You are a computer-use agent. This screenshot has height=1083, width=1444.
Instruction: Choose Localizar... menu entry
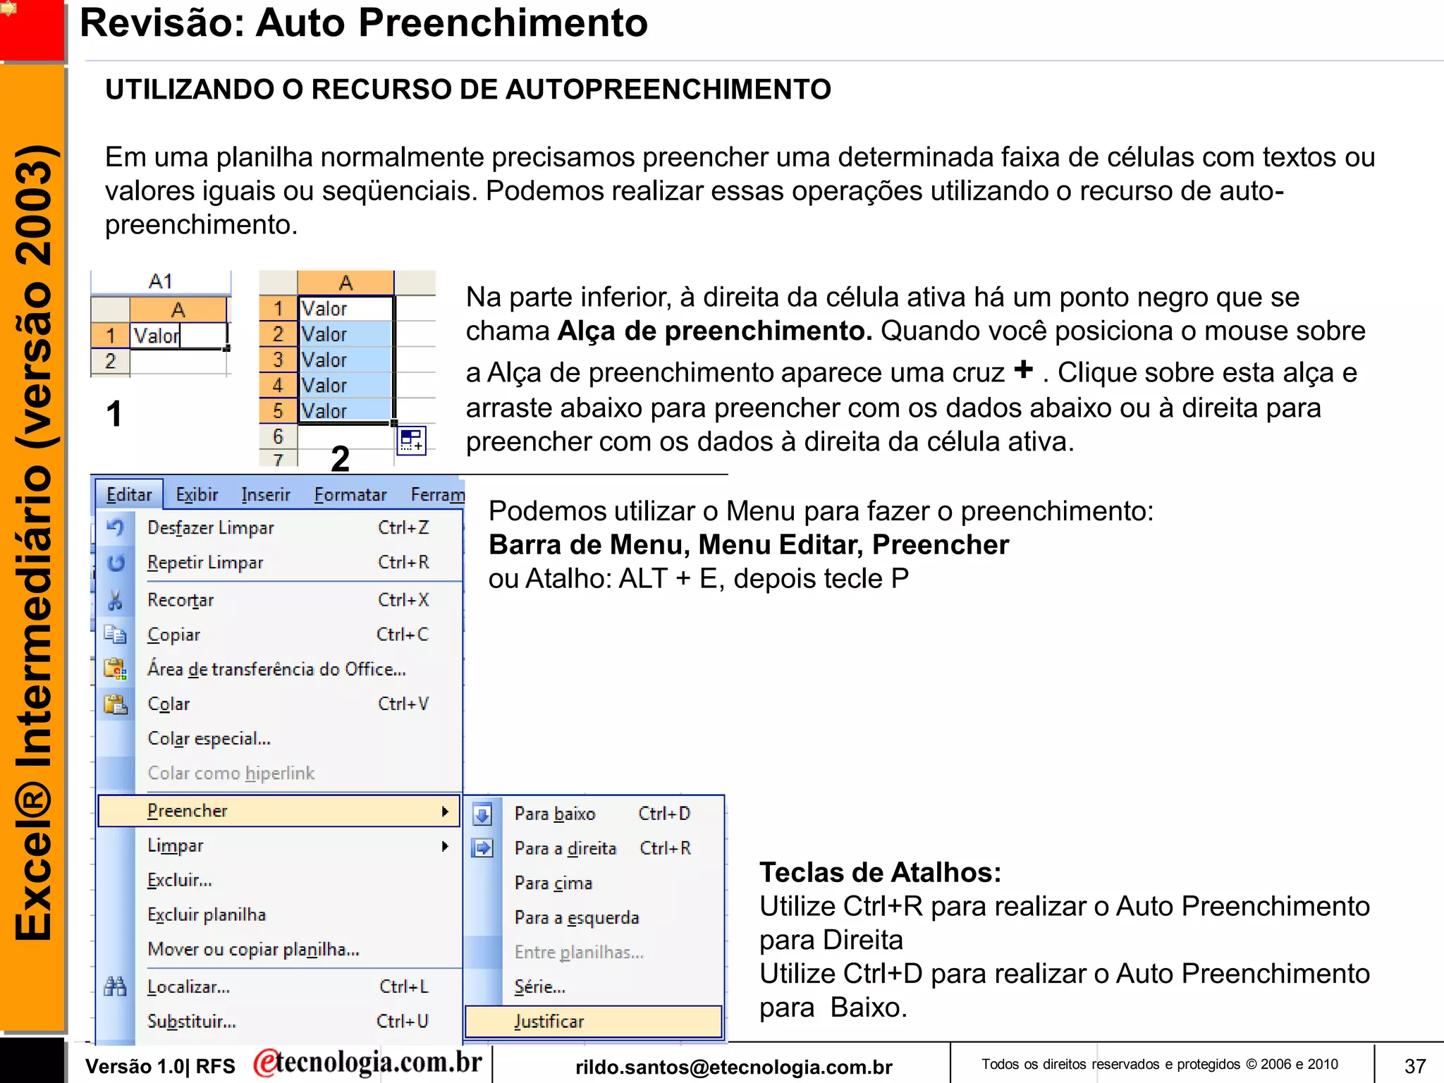(279, 986)
